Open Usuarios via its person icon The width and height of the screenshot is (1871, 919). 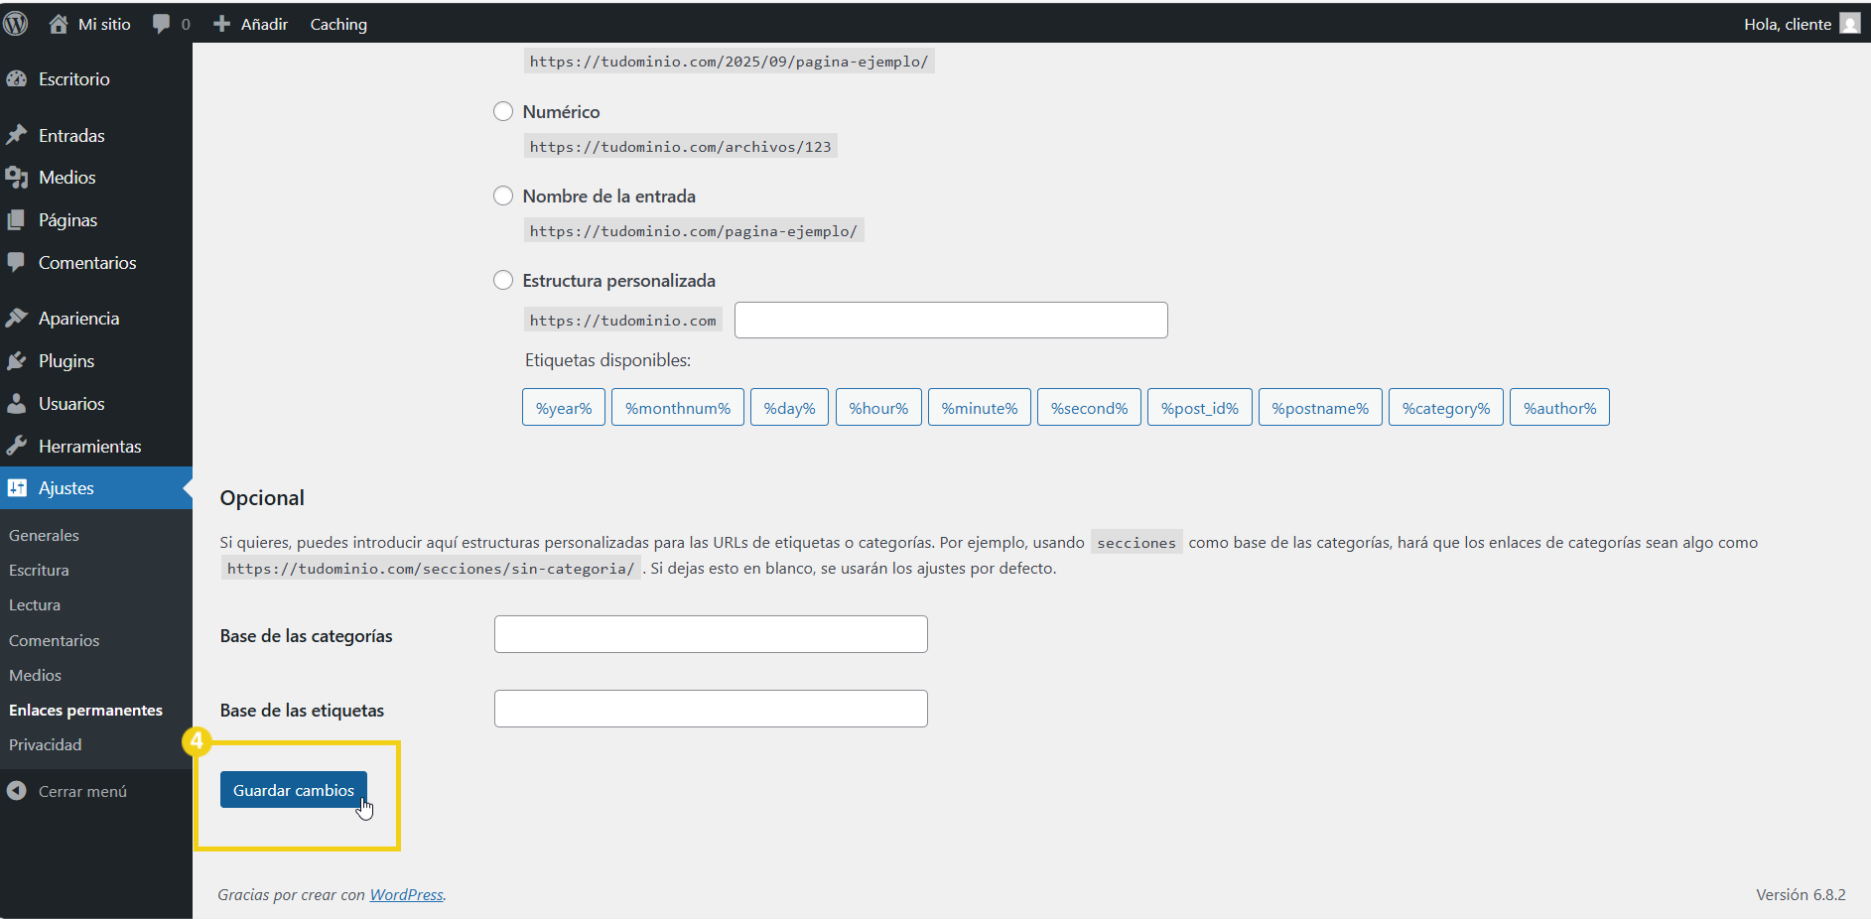click(x=17, y=404)
